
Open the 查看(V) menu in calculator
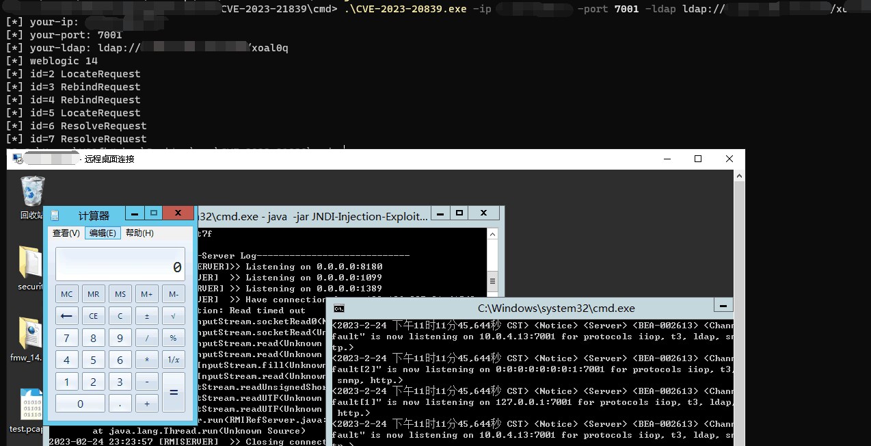coord(66,233)
